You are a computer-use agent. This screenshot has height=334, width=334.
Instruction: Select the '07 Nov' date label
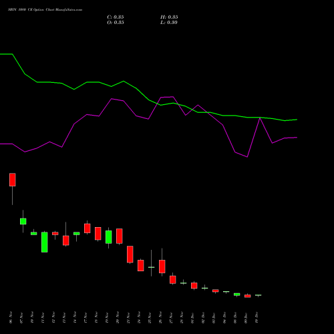(21, 317)
